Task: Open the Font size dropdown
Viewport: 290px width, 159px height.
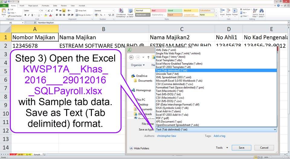Action: (x=46, y=11)
